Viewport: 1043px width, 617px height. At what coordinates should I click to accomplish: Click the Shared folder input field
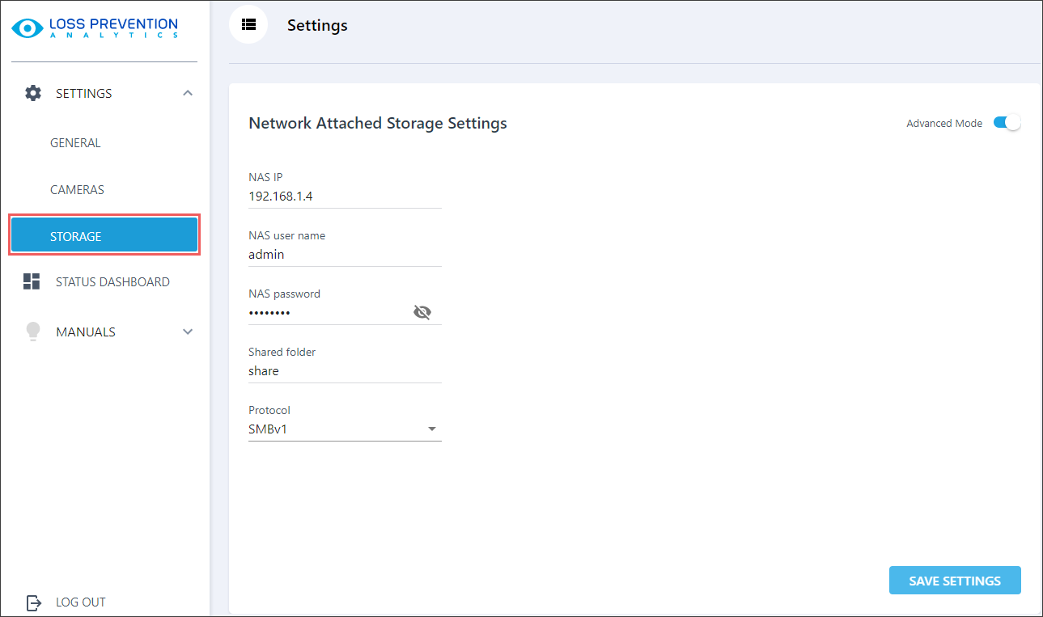point(345,371)
